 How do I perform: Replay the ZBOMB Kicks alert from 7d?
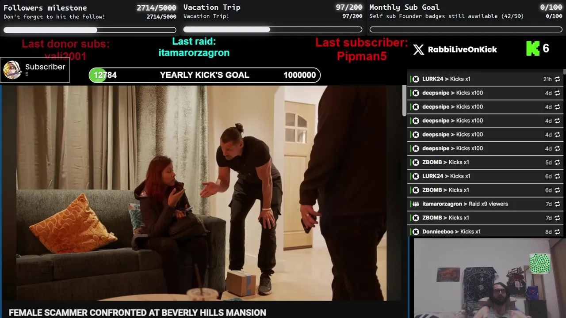point(557,218)
